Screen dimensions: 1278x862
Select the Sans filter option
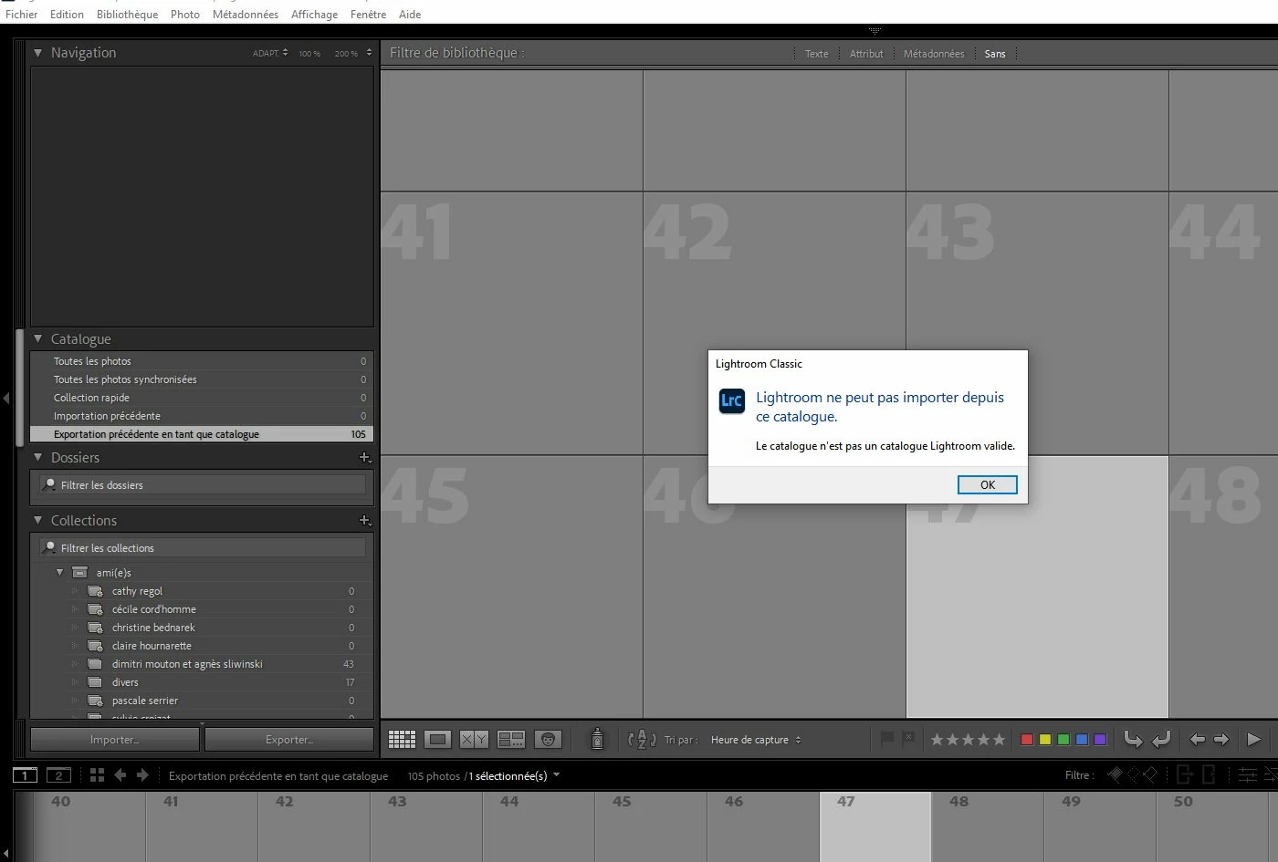tap(995, 54)
